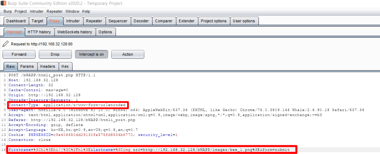Click the Host header line

click(x=33, y=80)
